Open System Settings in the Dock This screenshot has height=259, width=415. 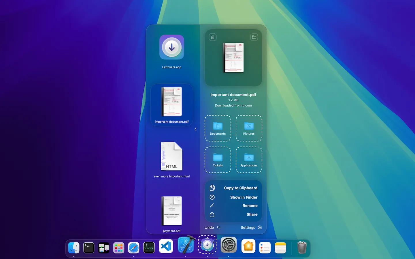point(229,245)
